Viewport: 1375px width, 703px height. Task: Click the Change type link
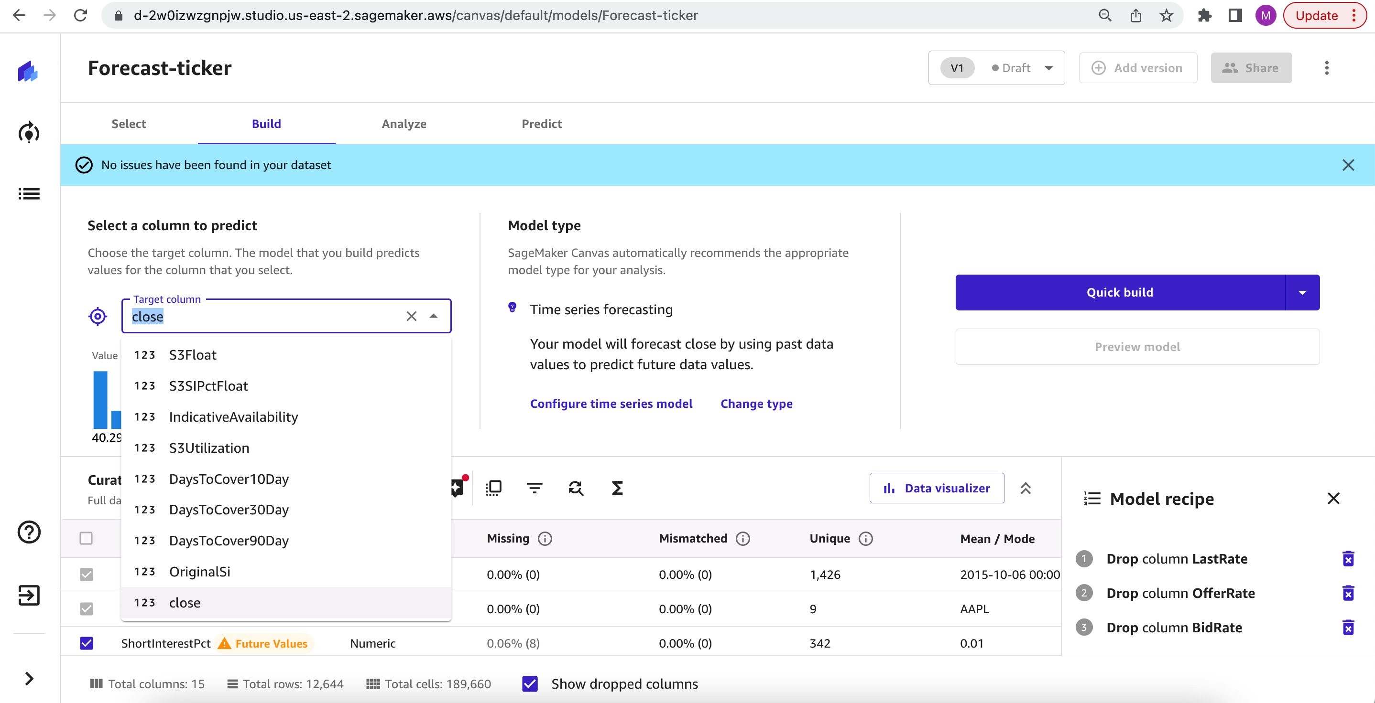coord(756,404)
